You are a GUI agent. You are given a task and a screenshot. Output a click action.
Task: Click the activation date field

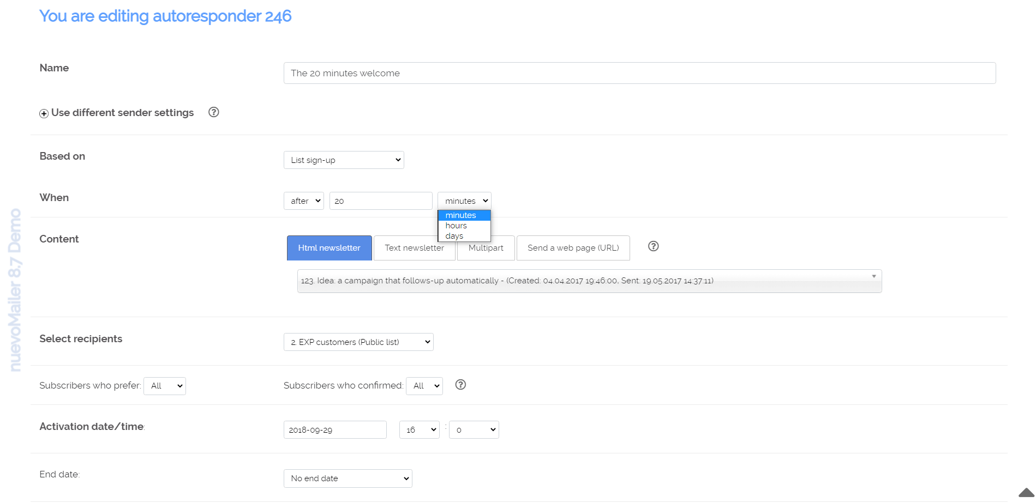[x=335, y=430]
